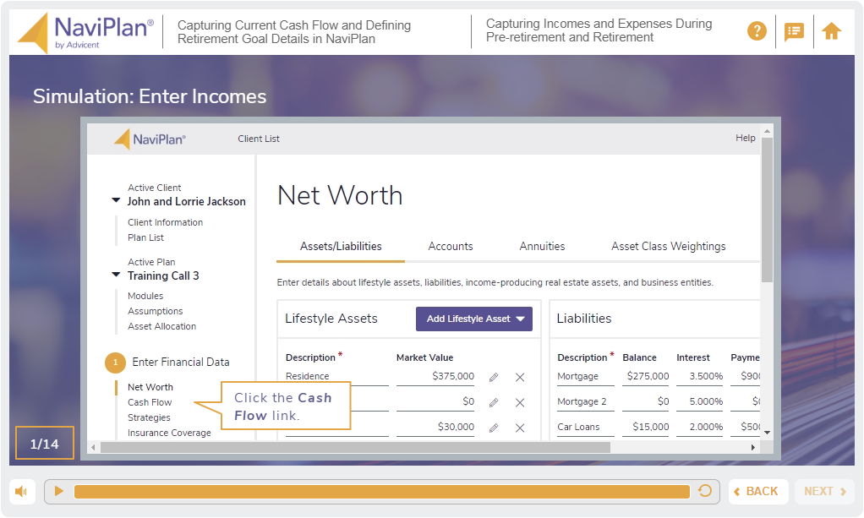Open Client Information in sidebar
864x518 pixels.
click(x=166, y=222)
